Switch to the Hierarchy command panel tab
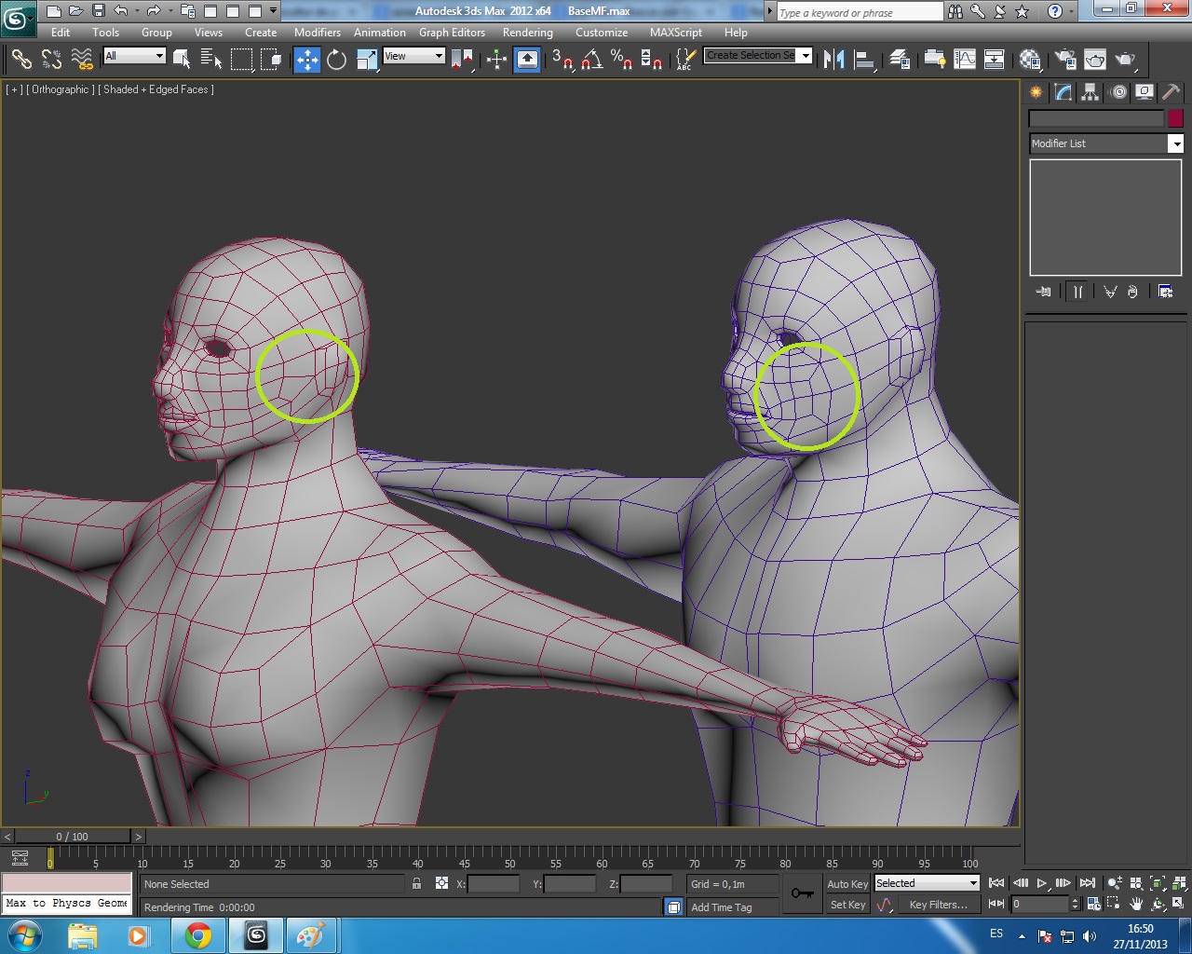1192x954 pixels. click(x=1090, y=91)
